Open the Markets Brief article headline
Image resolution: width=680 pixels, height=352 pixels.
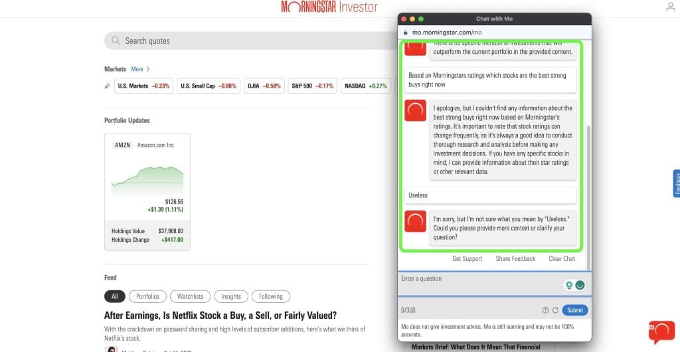pos(475,347)
